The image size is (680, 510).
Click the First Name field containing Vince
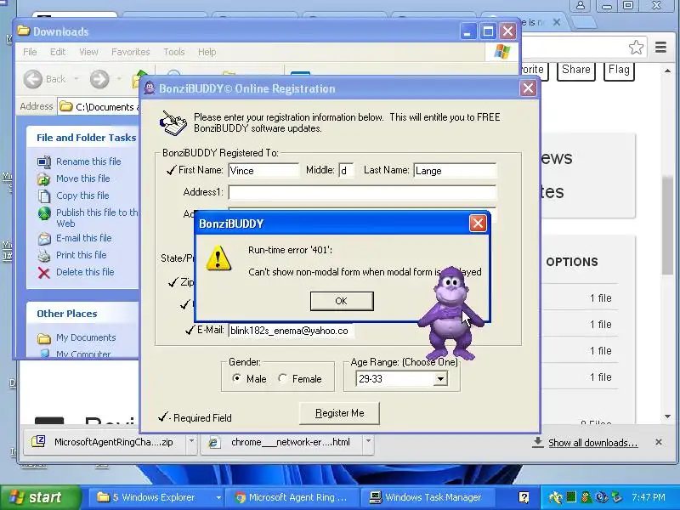[x=263, y=171]
